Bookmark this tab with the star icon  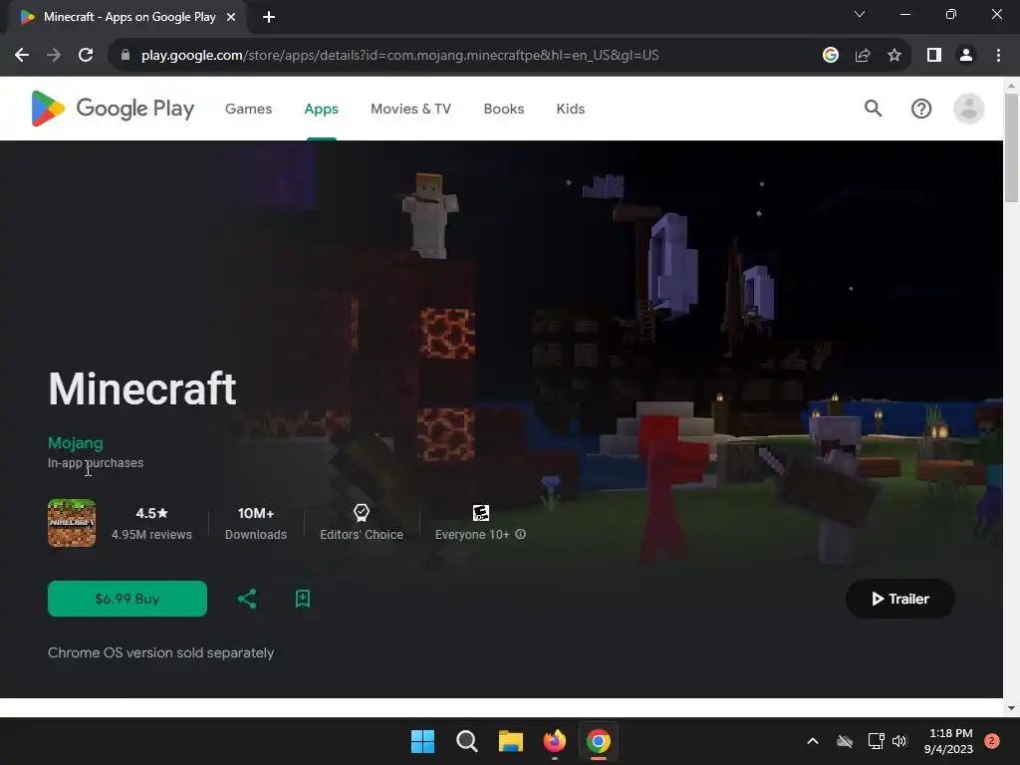[x=894, y=55]
